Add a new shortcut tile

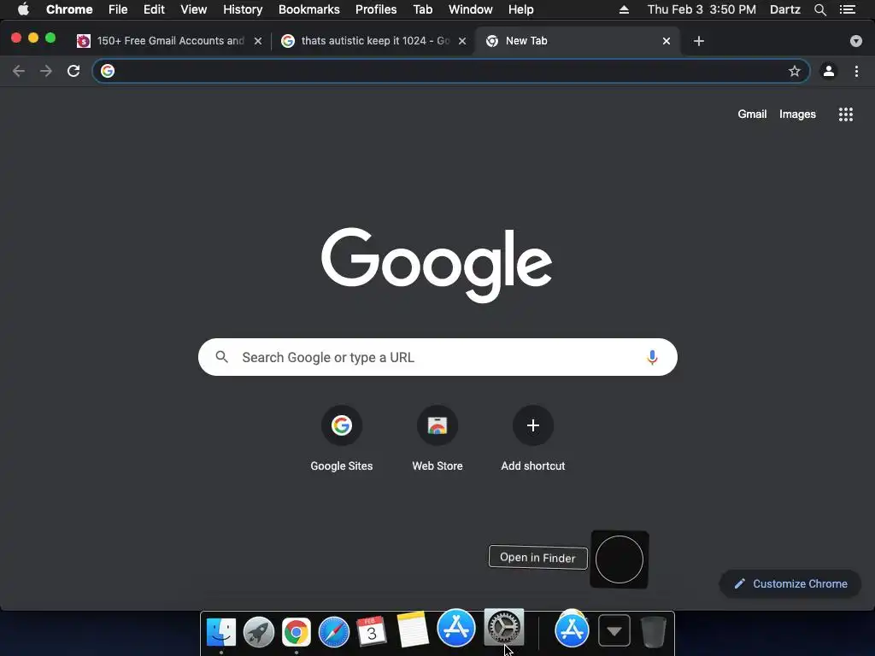533,439
